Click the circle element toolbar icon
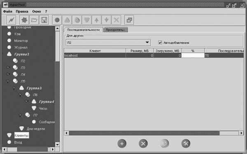 pyautogui.click(x=57, y=20)
